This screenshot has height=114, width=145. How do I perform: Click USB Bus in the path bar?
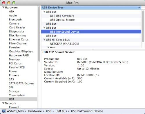(x=61, y=111)
